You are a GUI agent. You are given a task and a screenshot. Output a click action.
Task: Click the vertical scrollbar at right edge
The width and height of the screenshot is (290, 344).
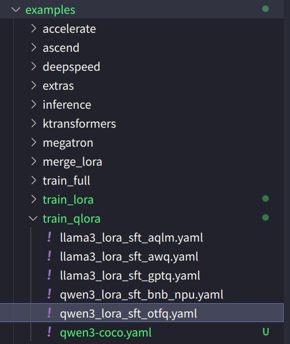click(287, 172)
